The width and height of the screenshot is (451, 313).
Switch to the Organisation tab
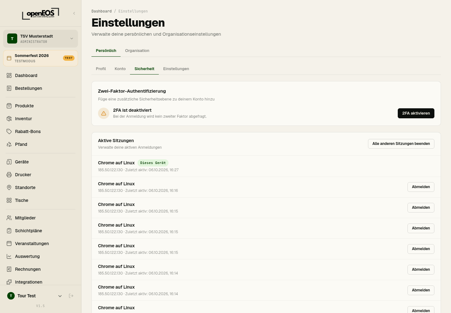tap(137, 50)
